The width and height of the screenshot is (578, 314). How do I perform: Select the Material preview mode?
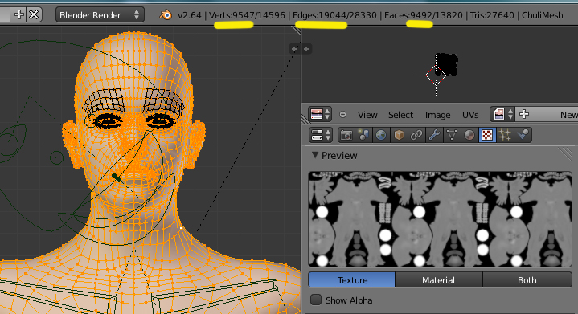[439, 280]
